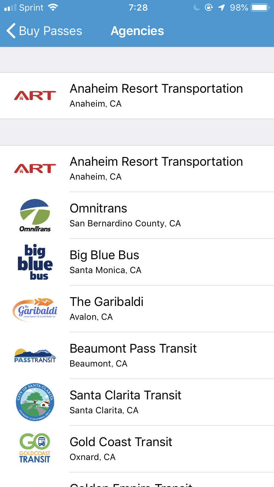Screen dimensions: 274x487
Task: Tap the top ART logo
Action: (35, 96)
